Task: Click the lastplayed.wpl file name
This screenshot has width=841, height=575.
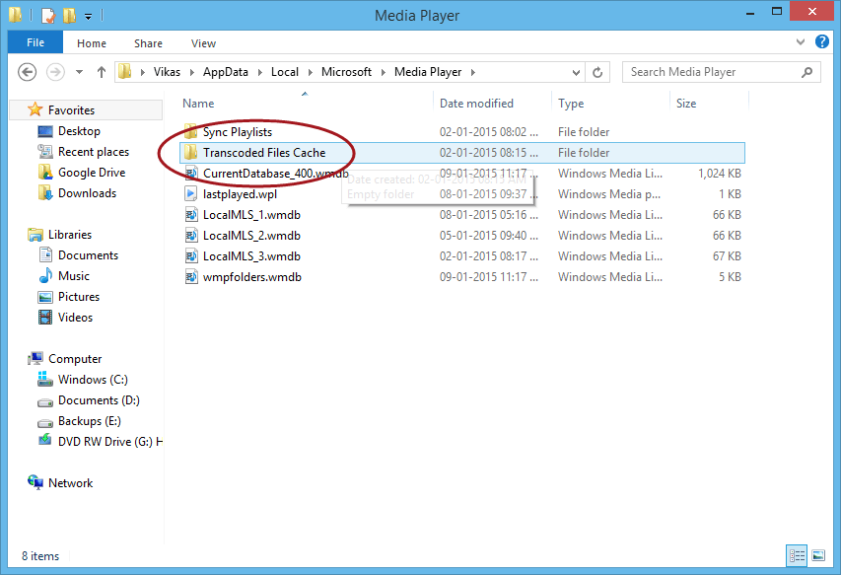Action: [x=240, y=194]
